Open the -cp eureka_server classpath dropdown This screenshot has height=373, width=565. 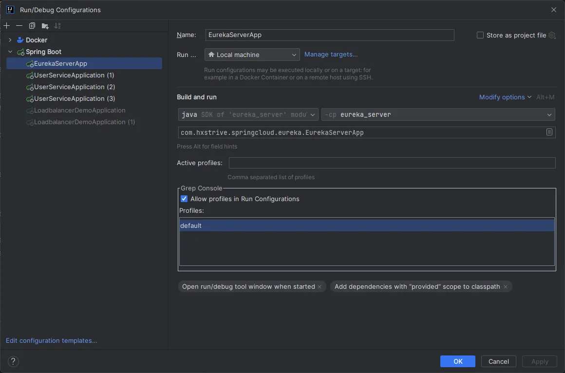[438, 114]
